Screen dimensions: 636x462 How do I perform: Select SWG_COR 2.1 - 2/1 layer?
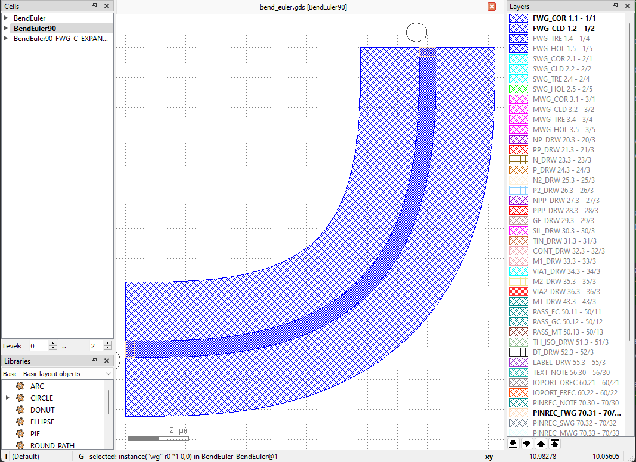(x=562, y=59)
